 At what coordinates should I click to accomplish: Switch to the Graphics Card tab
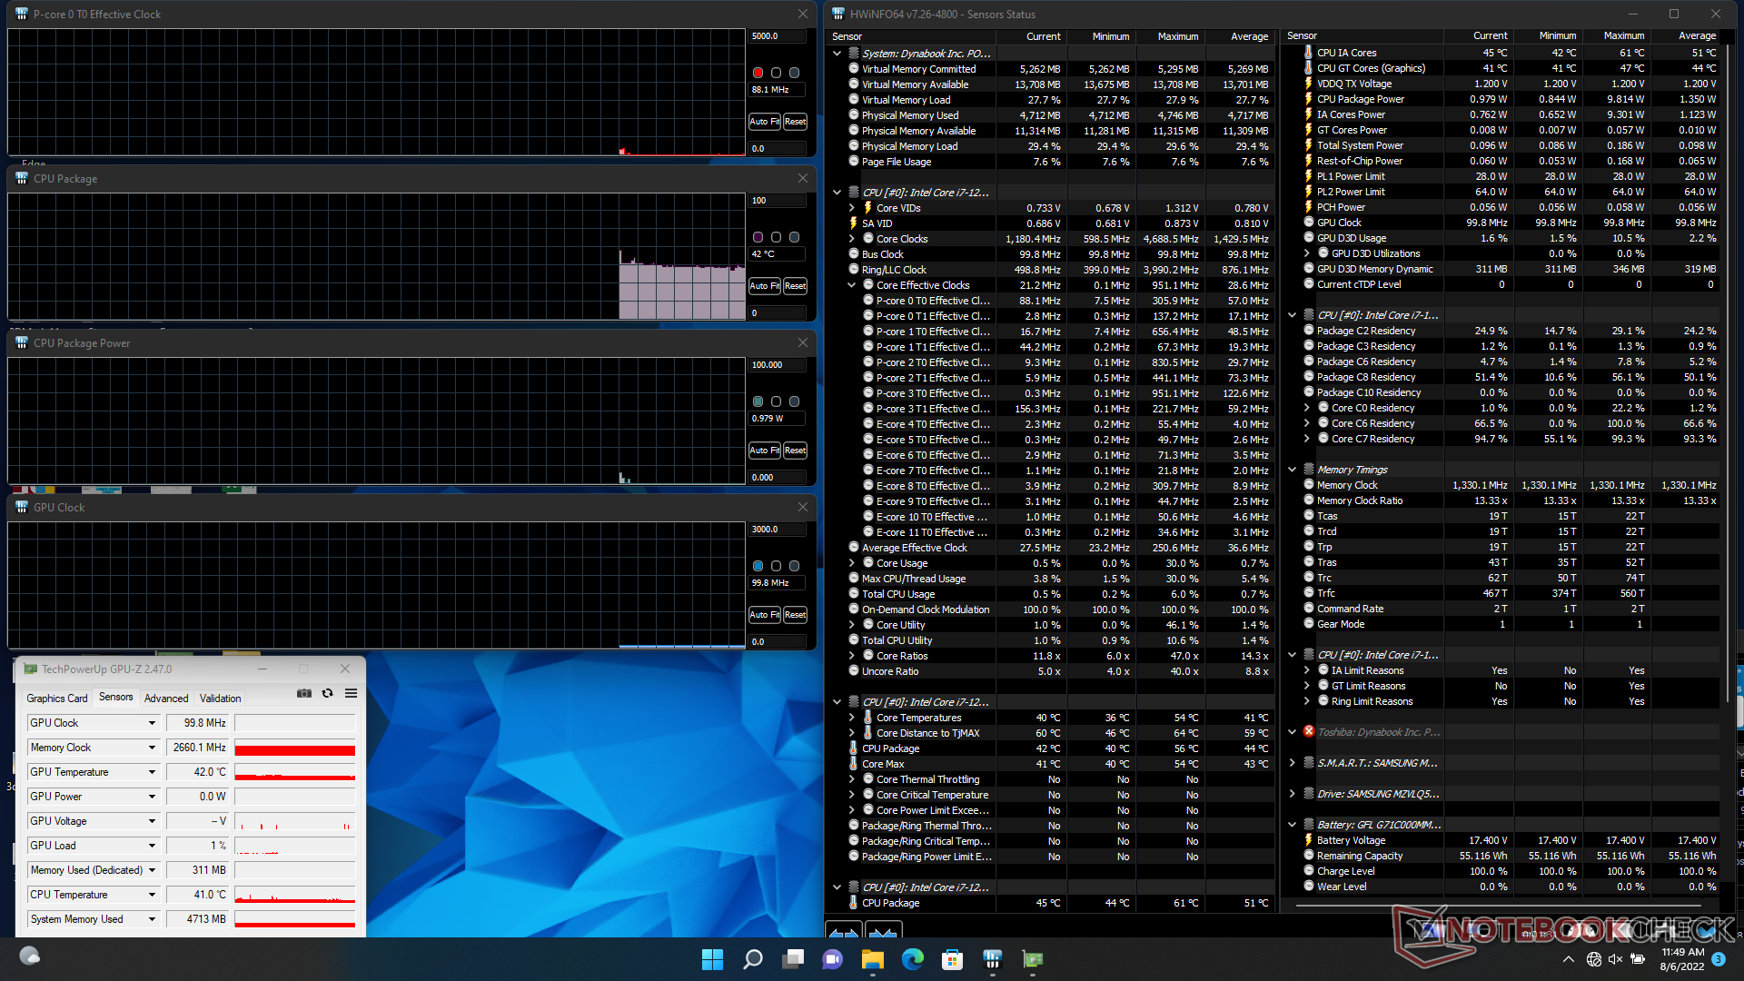tap(57, 699)
